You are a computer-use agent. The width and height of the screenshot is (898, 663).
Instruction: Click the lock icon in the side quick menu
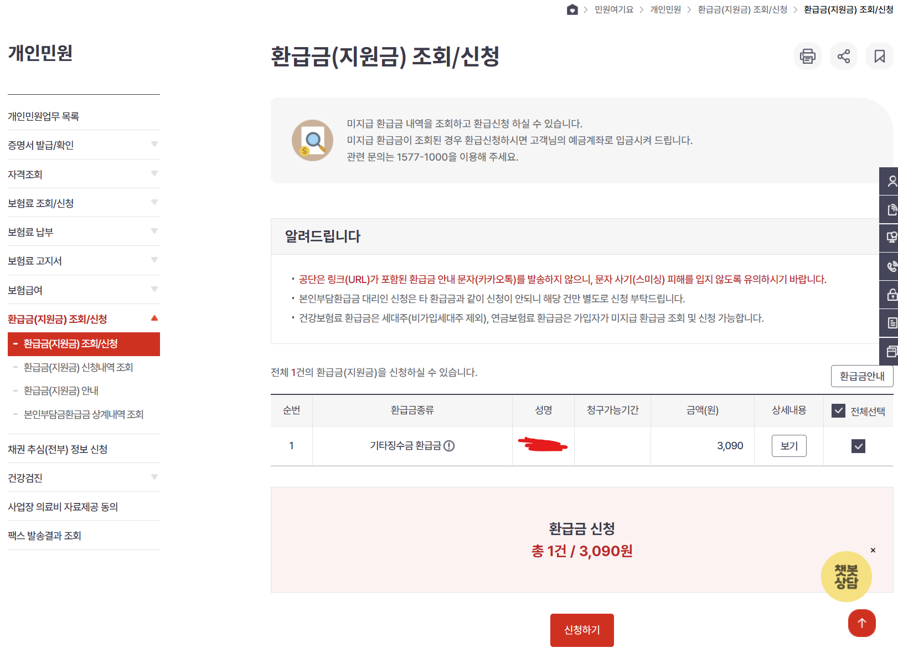891,295
